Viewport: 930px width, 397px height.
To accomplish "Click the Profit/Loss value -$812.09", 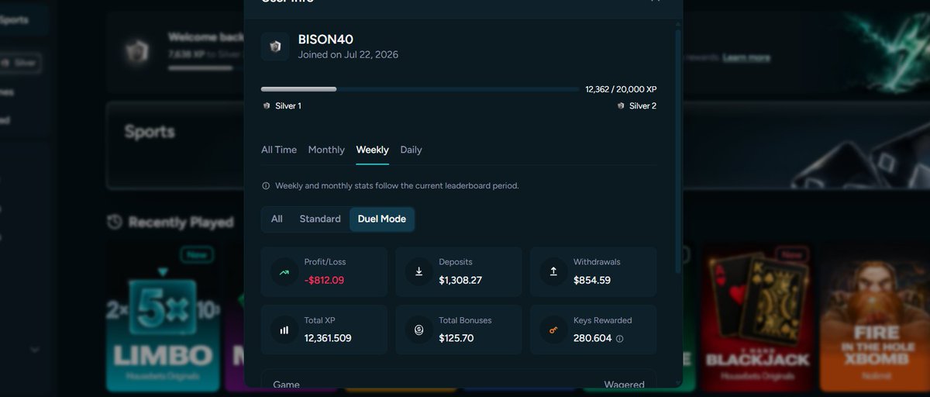I will point(324,280).
